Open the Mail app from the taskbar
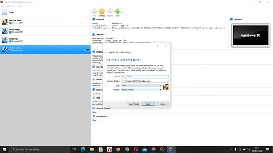 [145, 149]
